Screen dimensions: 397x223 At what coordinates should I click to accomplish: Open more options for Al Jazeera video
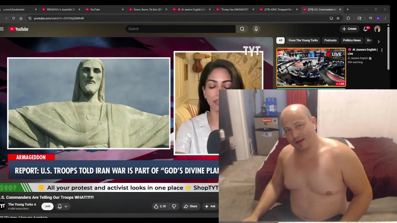click(382, 50)
